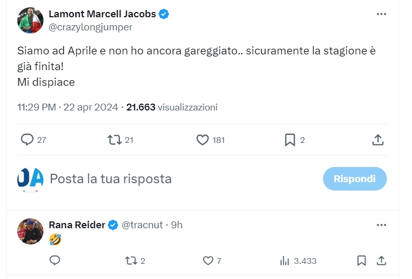Share the main post

(378, 140)
